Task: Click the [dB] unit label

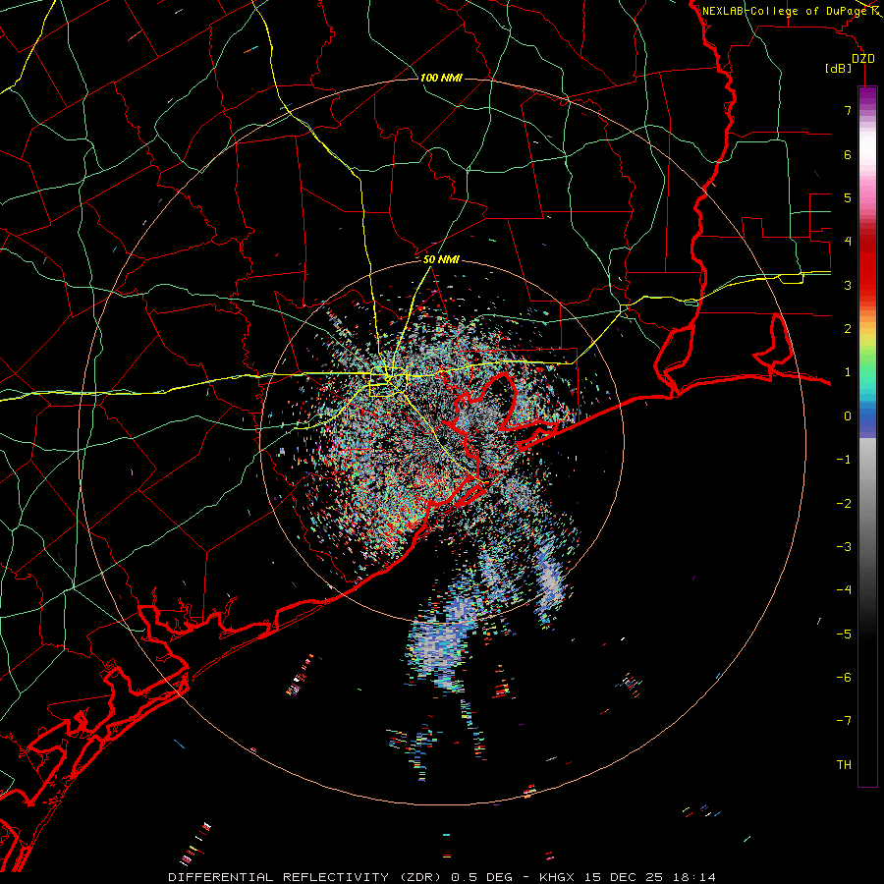Action: coord(839,68)
